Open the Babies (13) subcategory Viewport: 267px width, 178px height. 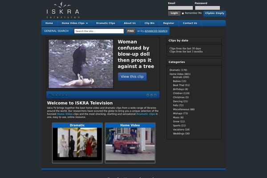(x=179, y=81)
